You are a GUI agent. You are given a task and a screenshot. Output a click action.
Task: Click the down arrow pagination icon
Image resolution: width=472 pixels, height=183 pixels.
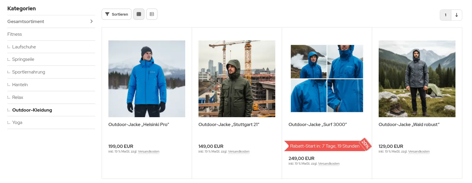tap(457, 15)
